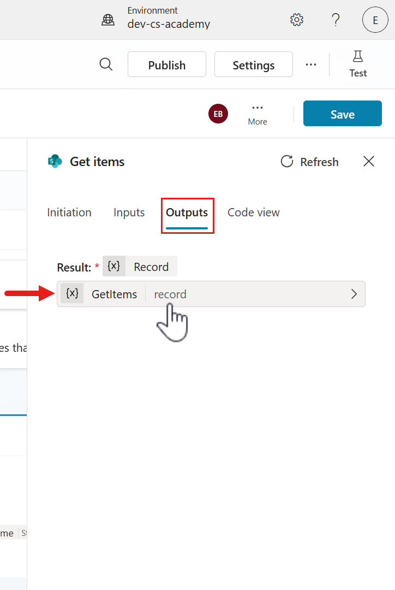395x590 pixels.
Task: Select the dev-cs-academy environment
Action: (168, 23)
